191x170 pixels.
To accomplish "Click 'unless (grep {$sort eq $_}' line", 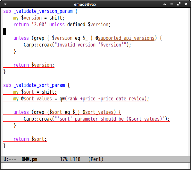I will (x=67, y=112).
